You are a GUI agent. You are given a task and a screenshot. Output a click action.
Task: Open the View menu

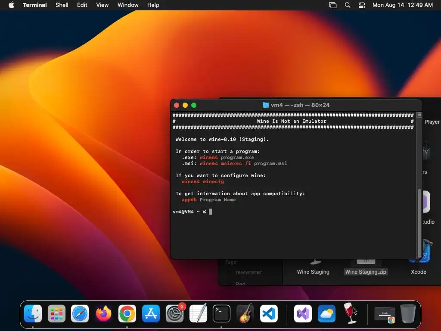(102, 5)
